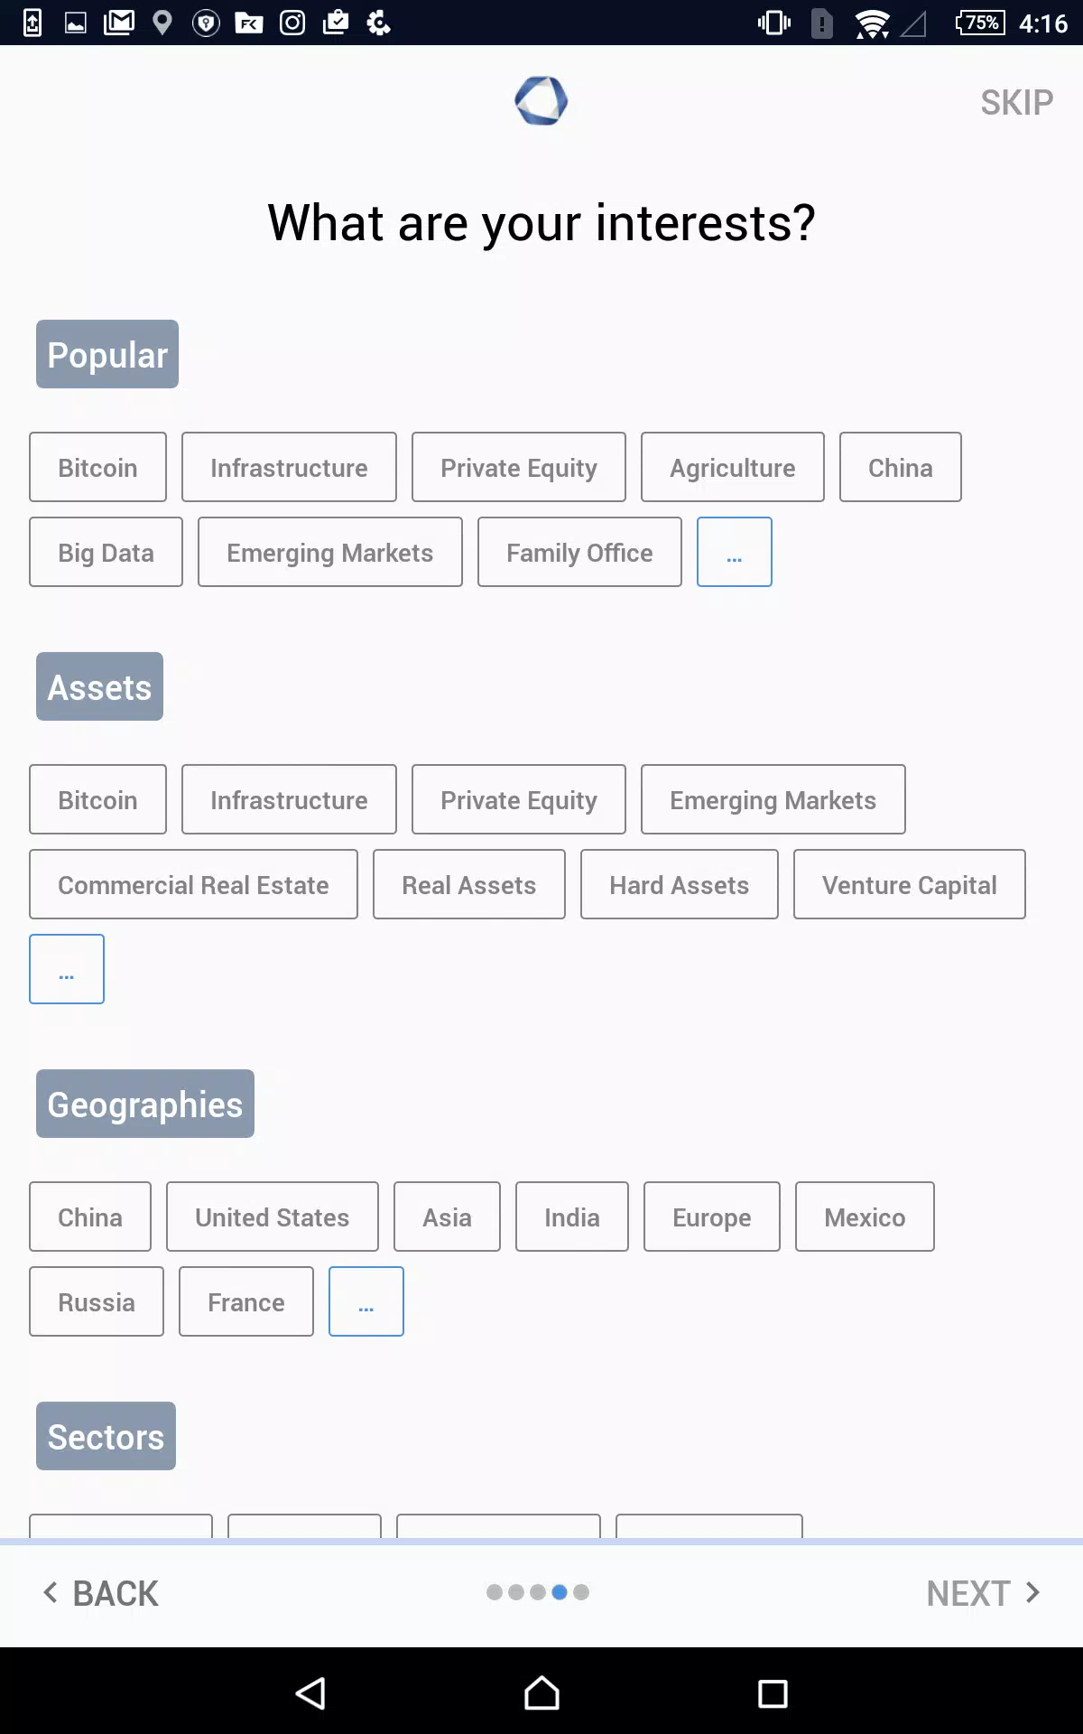Expand more Popular interests with ellipsis
The height and width of the screenshot is (1734, 1083).
[735, 552]
